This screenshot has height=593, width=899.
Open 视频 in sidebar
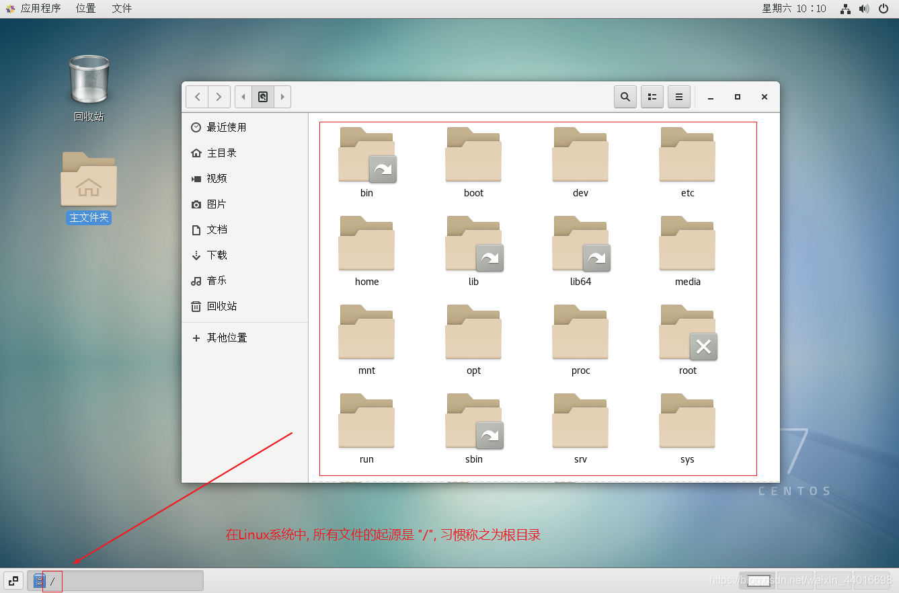tap(245, 178)
